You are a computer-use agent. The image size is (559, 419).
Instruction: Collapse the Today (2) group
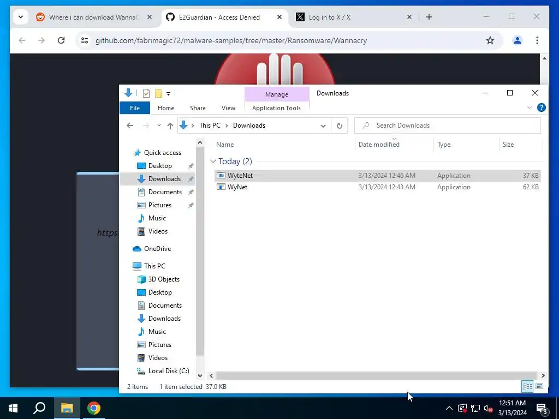point(213,161)
